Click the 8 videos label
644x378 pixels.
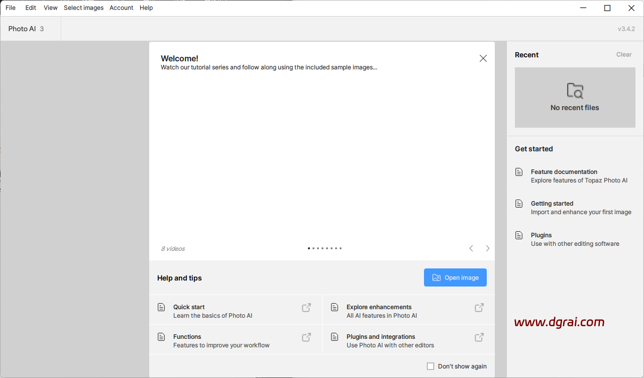(173, 249)
